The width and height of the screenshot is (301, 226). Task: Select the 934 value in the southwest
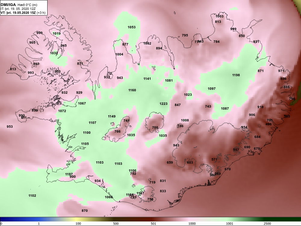[x=98, y=181]
